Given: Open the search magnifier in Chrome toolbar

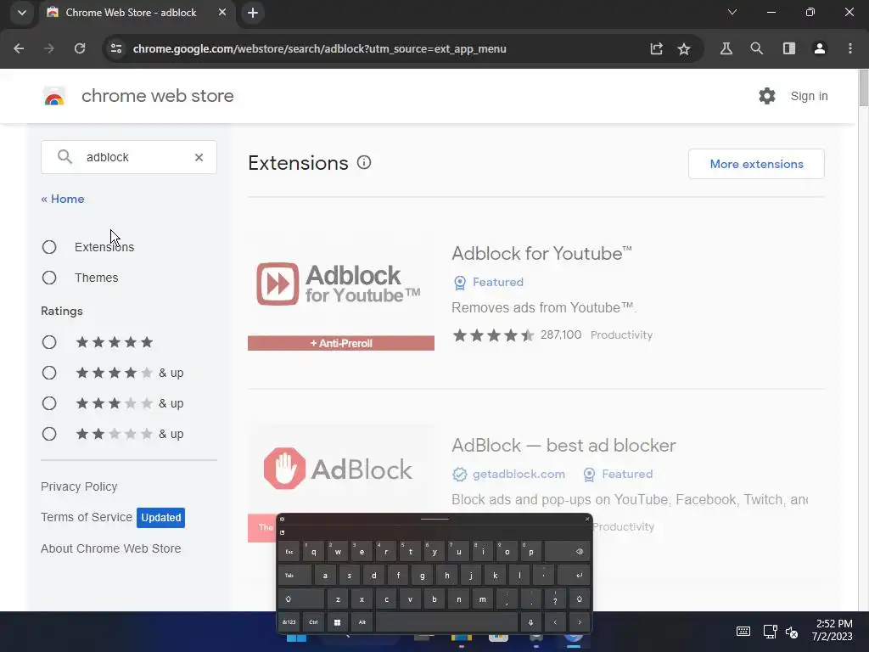Looking at the screenshot, I should [756, 48].
